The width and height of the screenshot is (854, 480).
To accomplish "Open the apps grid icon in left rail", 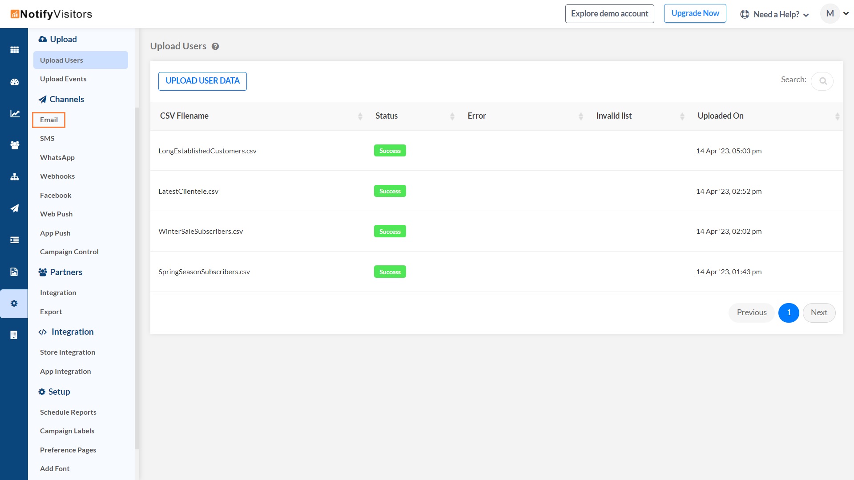I will coord(14,50).
